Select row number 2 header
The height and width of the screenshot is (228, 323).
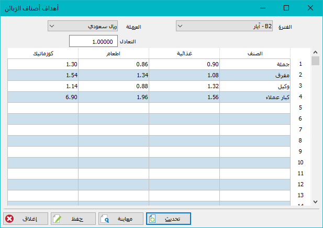(300, 75)
